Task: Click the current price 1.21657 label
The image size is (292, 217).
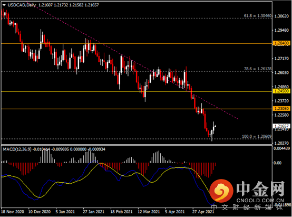Action: (281, 126)
